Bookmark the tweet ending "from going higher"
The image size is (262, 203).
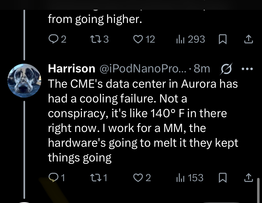[x=223, y=40]
